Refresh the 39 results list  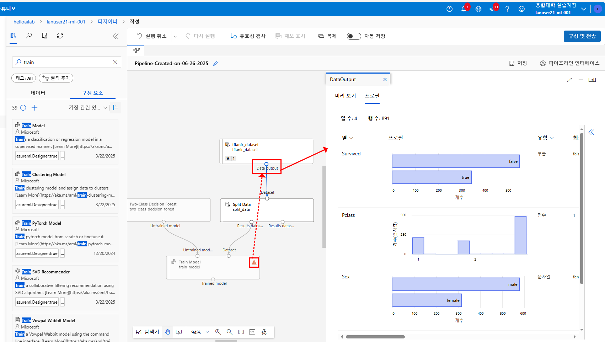click(x=23, y=108)
